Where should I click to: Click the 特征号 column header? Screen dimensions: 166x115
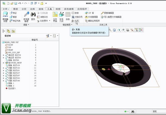pos(35,40)
